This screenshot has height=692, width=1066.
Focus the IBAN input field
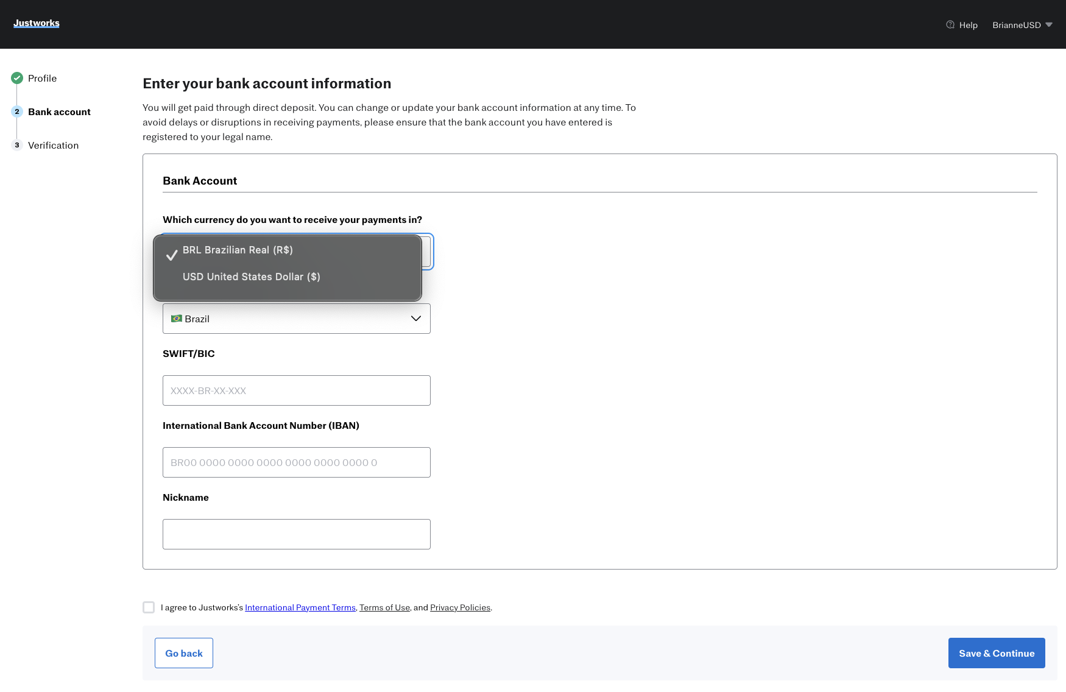(297, 462)
